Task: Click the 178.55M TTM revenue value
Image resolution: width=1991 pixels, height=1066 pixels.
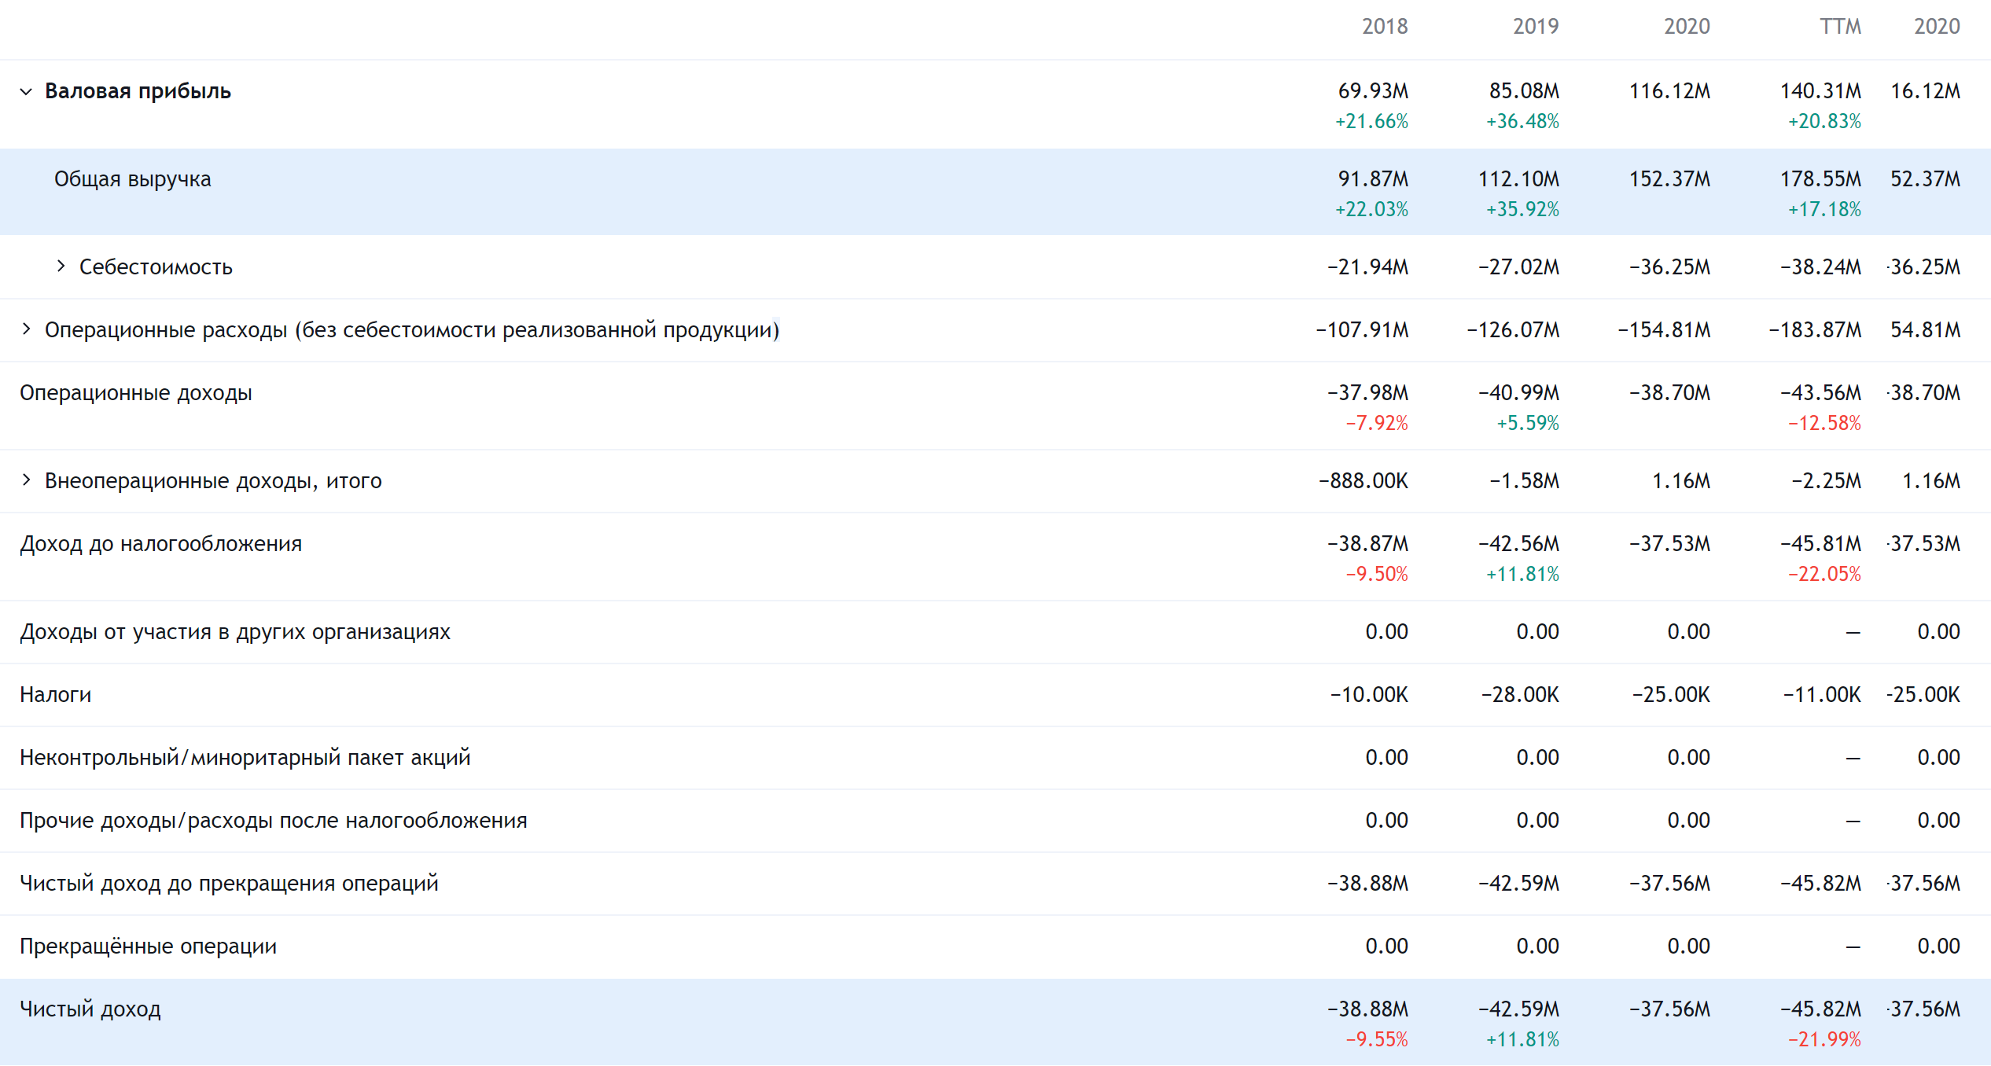Action: click(1820, 179)
